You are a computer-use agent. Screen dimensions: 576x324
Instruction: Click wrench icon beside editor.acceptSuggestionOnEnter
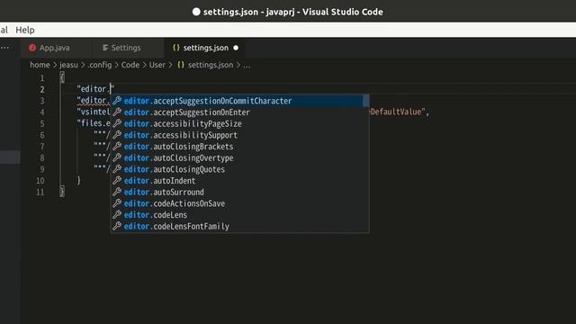click(117, 112)
